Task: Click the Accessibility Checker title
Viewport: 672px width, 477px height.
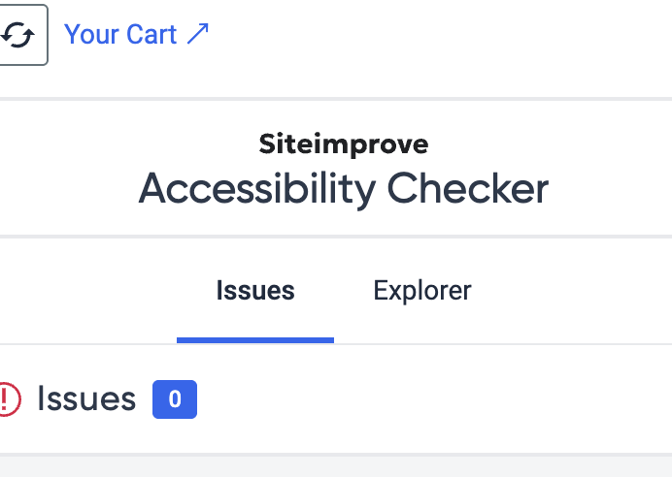Action: [x=344, y=189]
